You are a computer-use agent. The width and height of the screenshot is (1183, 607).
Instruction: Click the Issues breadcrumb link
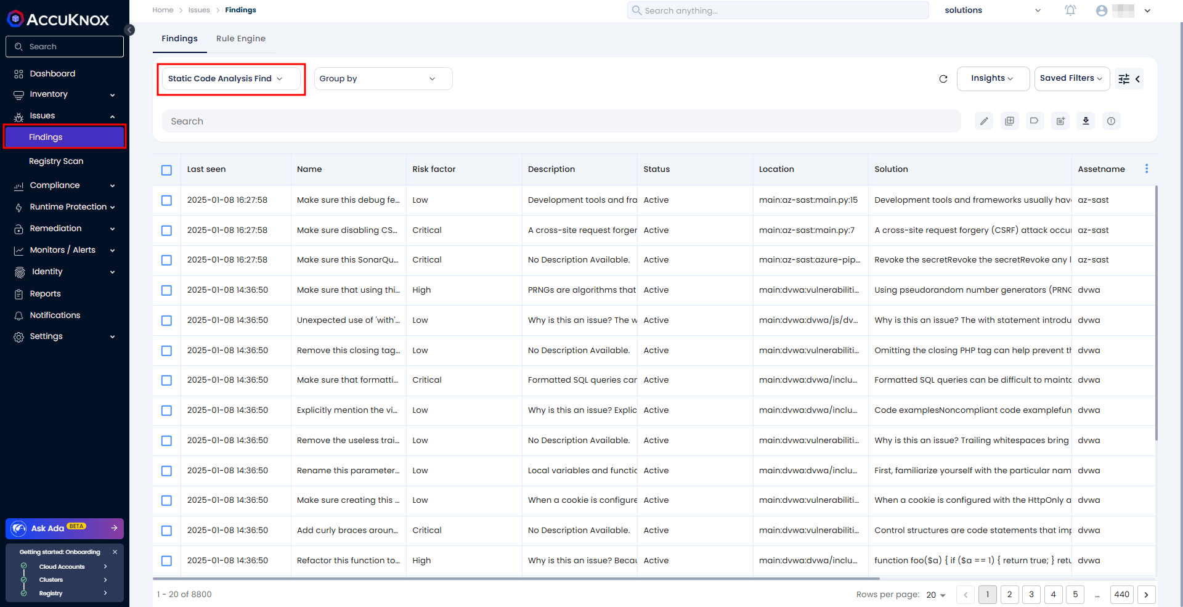199,10
